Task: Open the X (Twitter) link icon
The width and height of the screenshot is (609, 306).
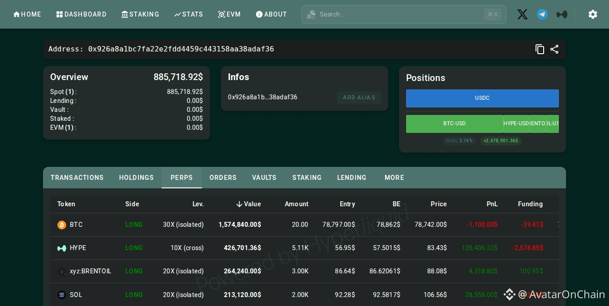Action: 523,14
